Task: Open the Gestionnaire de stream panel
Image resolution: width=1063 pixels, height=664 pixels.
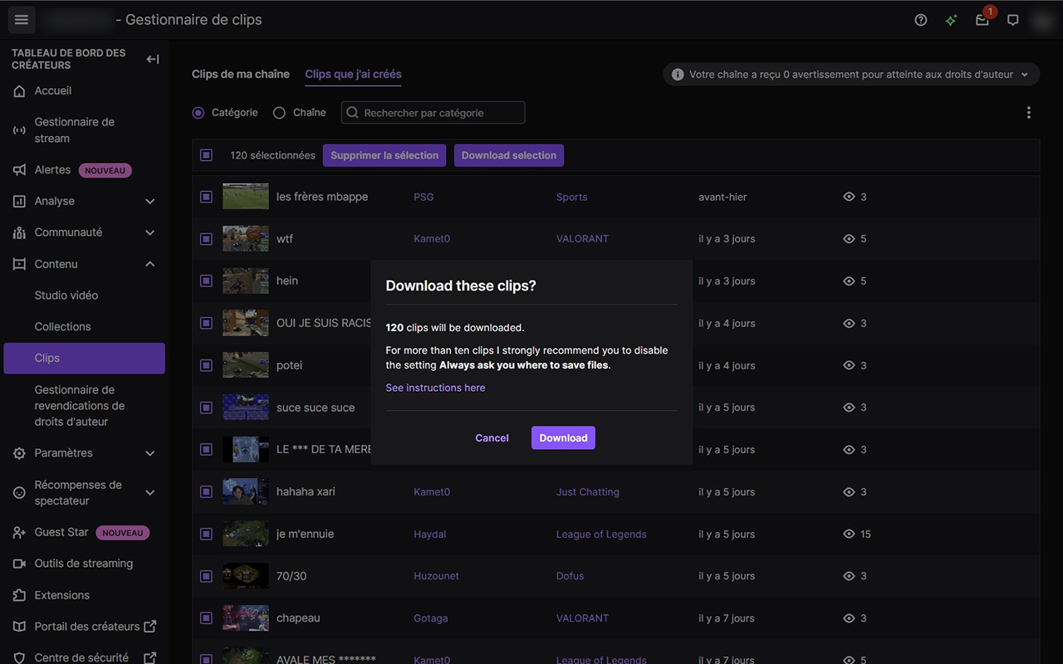Action: point(18,129)
